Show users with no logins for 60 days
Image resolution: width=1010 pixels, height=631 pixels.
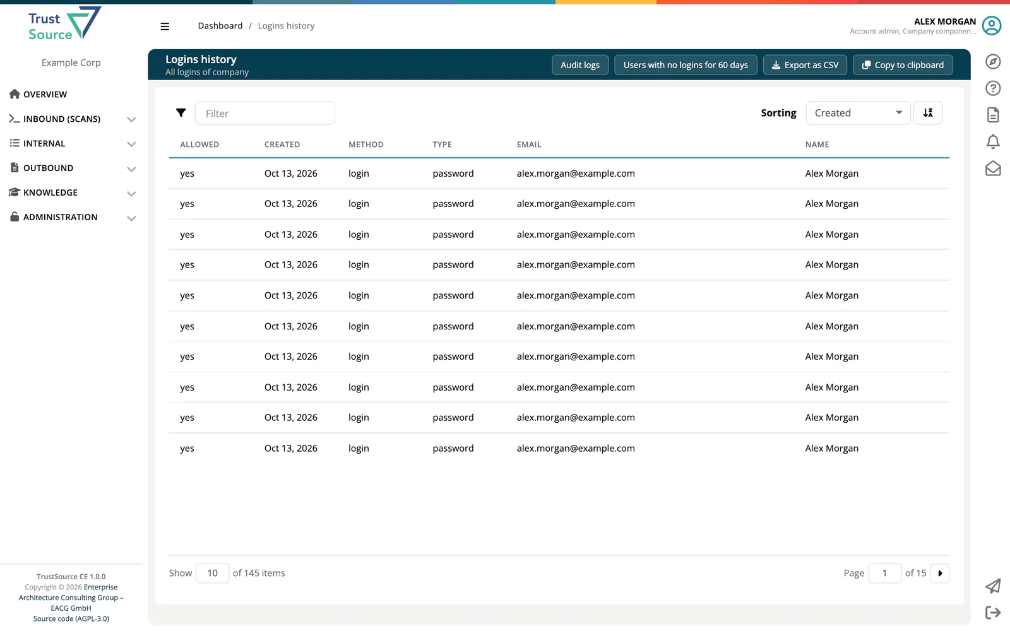(x=686, y=65)
